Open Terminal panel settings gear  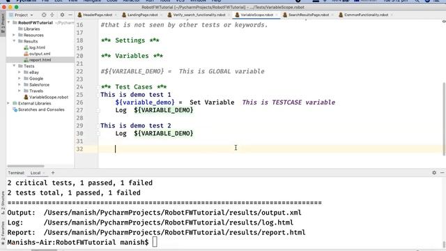coord(434,172)
